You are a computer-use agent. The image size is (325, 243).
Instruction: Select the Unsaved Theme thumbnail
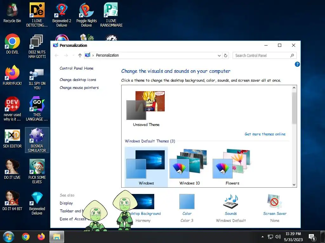146,109
